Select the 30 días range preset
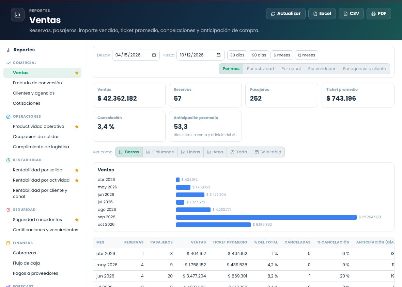The width and height of the screenshot is (402, 287). click(x=237, y=55)
